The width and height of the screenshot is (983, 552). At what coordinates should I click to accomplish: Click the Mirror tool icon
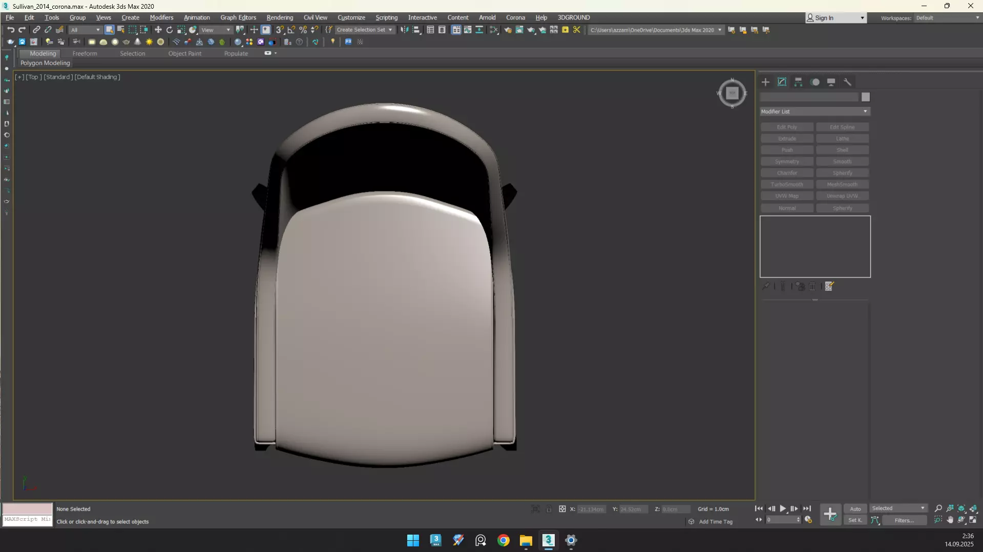tap(405, 30)
